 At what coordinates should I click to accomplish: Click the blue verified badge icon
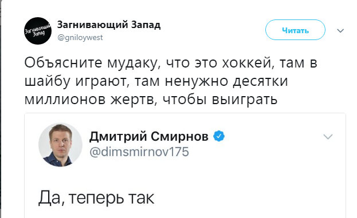point(219,136)
